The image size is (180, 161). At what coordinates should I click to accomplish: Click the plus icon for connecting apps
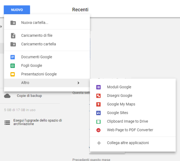coord(99,143)
